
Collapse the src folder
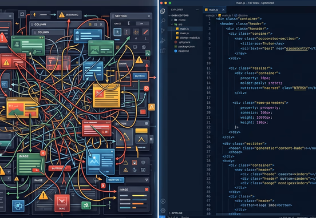tap(172, 25)
